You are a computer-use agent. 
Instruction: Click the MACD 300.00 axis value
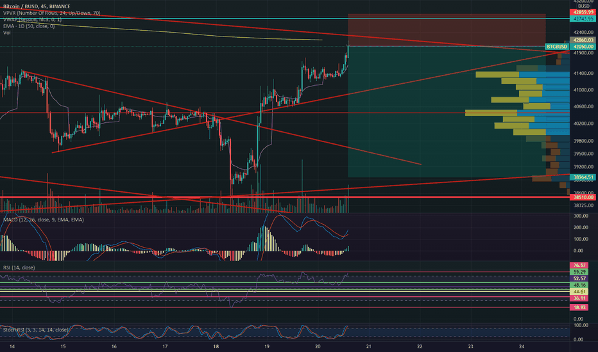point(581,216)
